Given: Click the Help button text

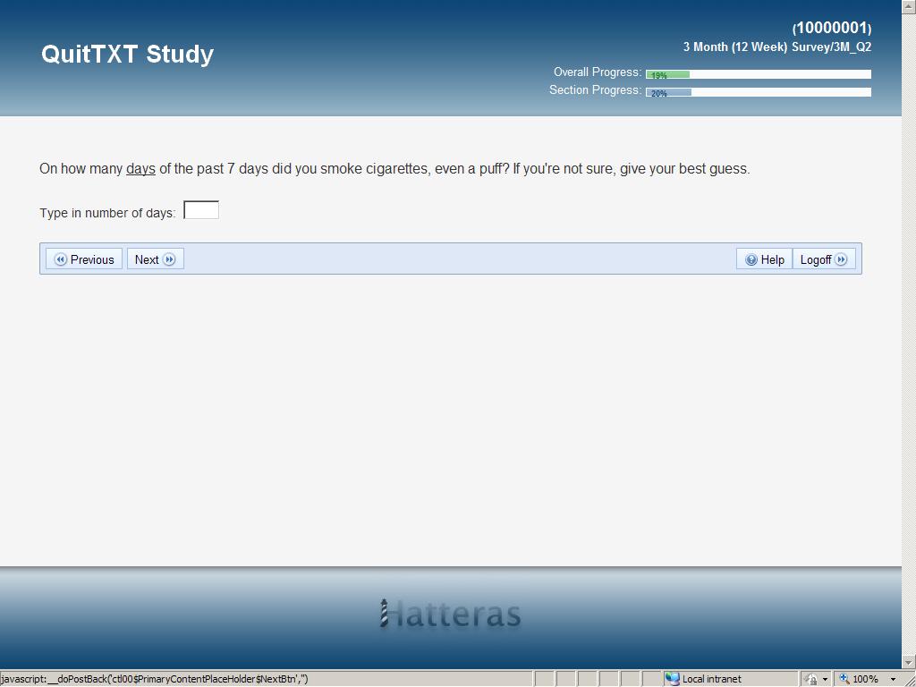Looking at the screenshot, I should tap(773, 259).
